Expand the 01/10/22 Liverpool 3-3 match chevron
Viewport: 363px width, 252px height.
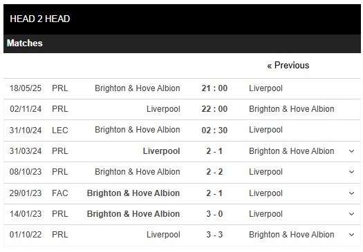(x=351, y=235)
